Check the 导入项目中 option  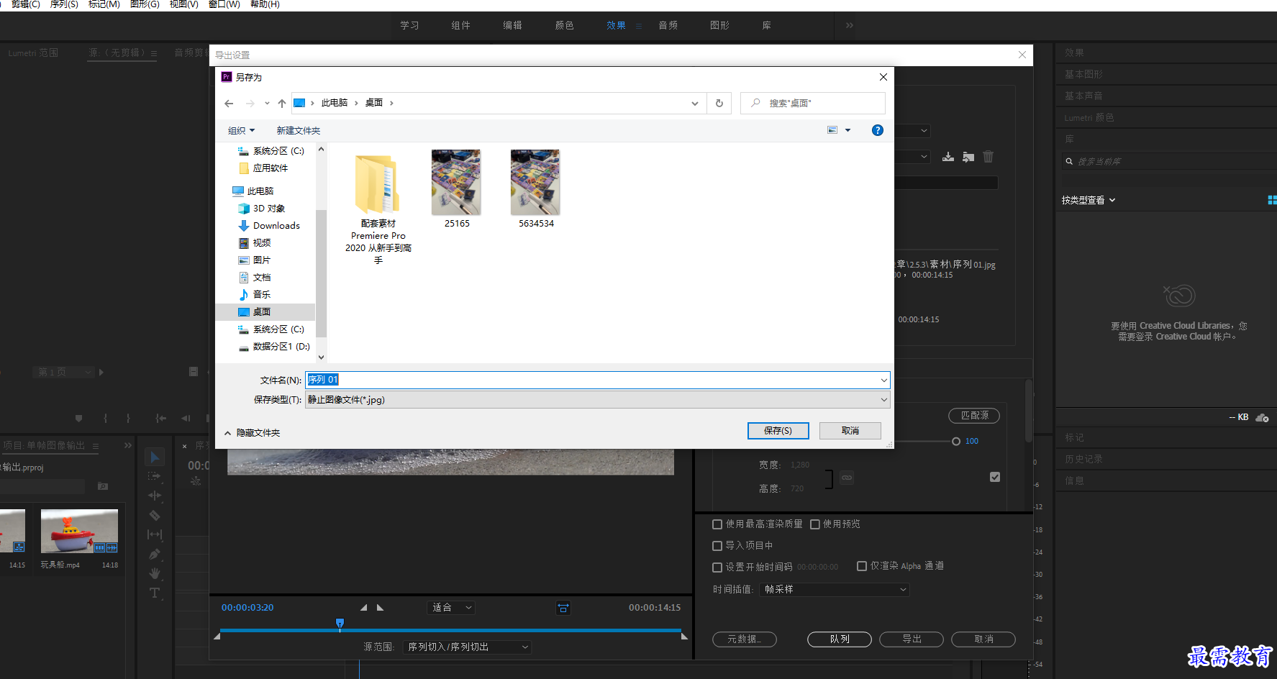pos(717,546)
